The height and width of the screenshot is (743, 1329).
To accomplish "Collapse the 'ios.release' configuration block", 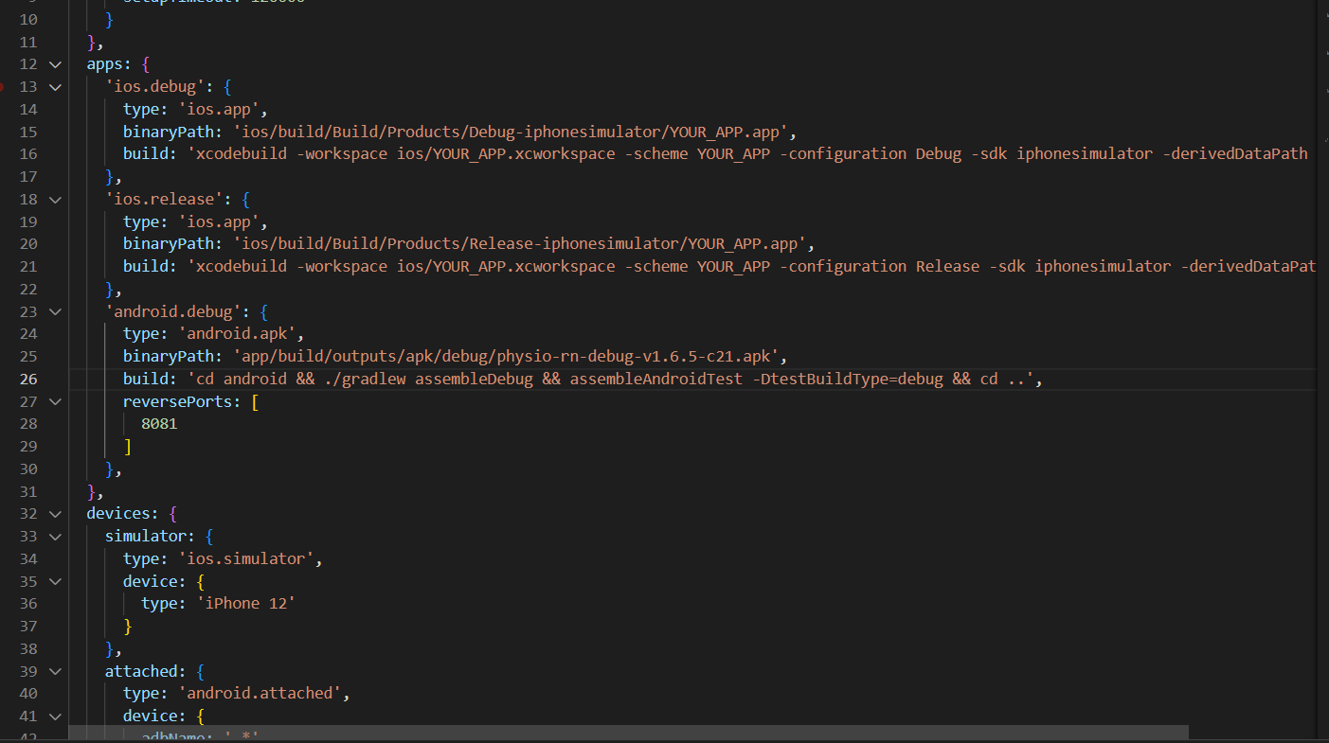I will (54, 199).
